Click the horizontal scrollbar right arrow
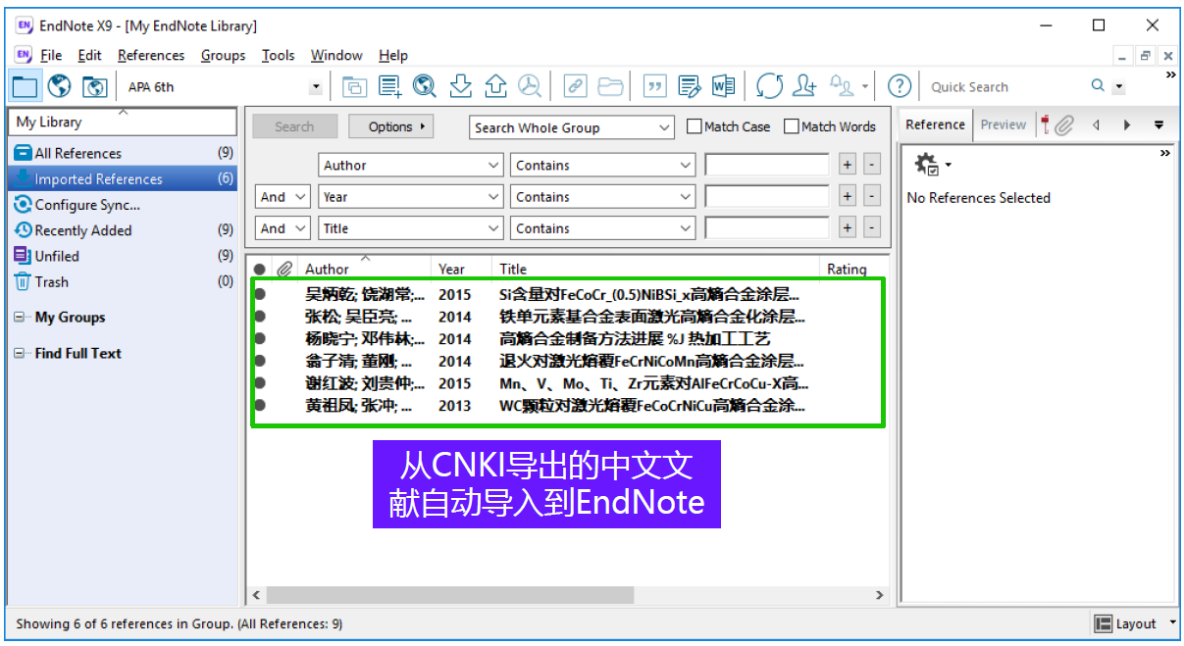The image size is (1184, 646). coord(879,595)
